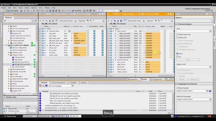Screen dimensions: 216x121
Task: Click the Redo arrow in main toolbar
Action: pos(42,10)
